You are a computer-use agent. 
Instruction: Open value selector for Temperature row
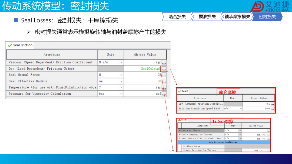pos(164,87)
